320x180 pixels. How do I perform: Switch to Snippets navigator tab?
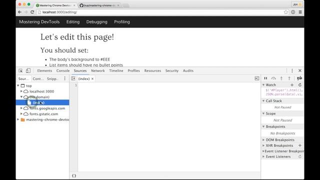point(52,79)
